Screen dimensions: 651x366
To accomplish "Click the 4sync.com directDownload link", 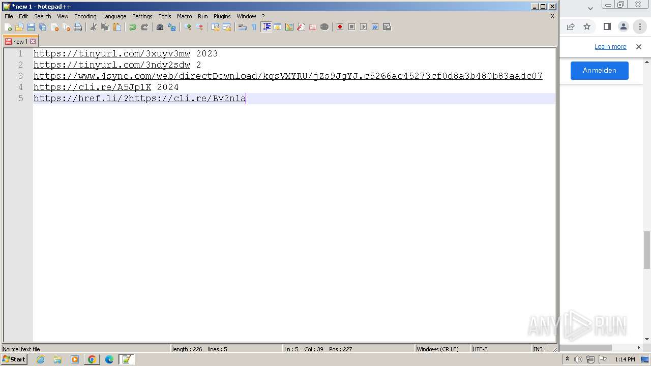I will tap(288, 76).
